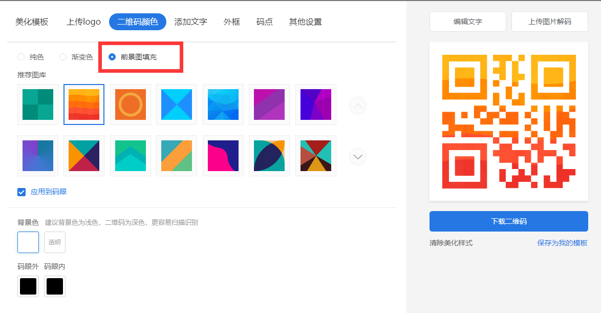
Task: Click the QR code preview image
Action: (509, 121)
